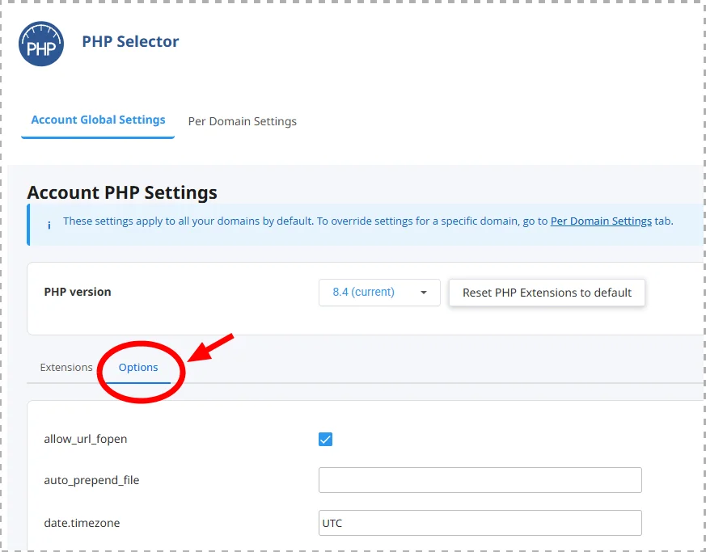Click Reset PHP Extensions to default button

(547, 293)
